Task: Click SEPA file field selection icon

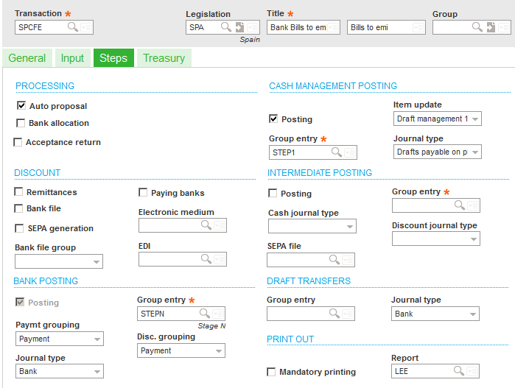Action: pyautogui.click(x=348, y=259)
